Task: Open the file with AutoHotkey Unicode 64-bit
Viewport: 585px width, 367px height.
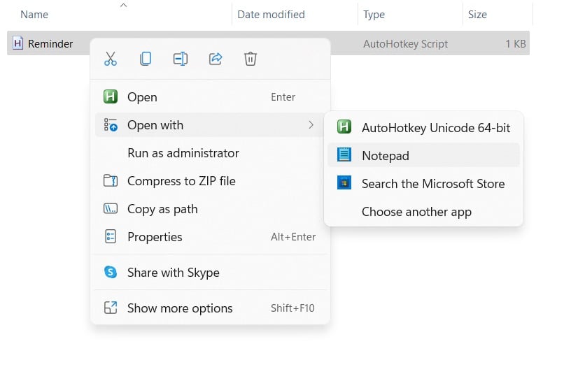Action: point(435,127)
